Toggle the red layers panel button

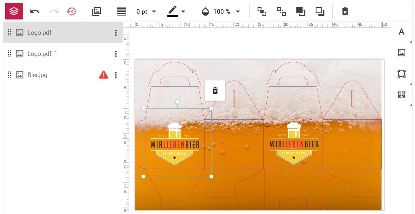pyautogui.click(x=14, y=11)
